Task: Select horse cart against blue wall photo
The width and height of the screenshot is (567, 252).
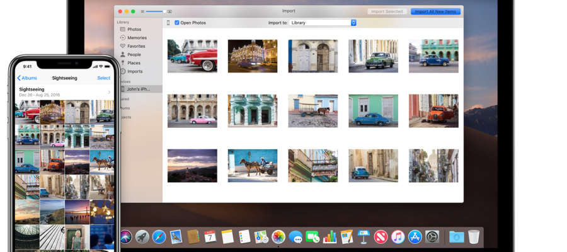Action: point(253,166)
